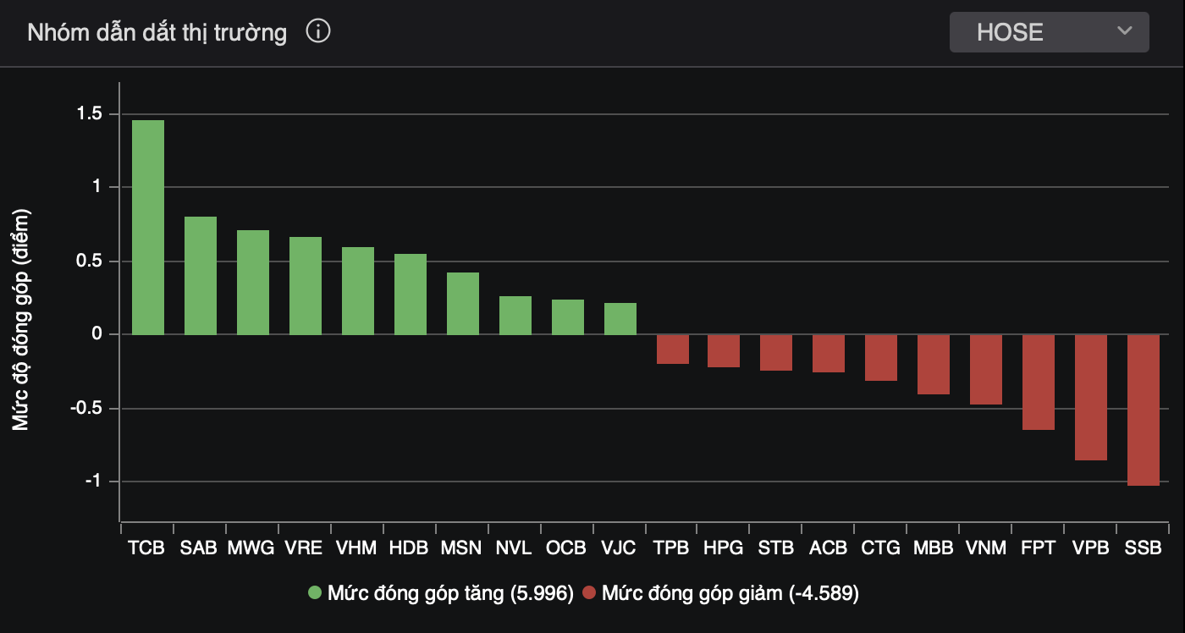Image resolution: width=1185 pixels, height=633 pixels.
Task: Click the VJC ticker label on axis
Action: [619, 548]
